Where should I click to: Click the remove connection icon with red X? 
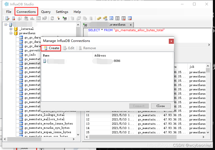click(14, 18)
